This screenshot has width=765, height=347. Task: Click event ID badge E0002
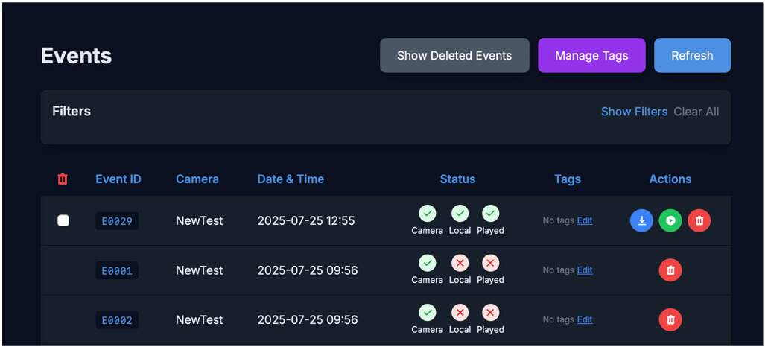(117, 320)
